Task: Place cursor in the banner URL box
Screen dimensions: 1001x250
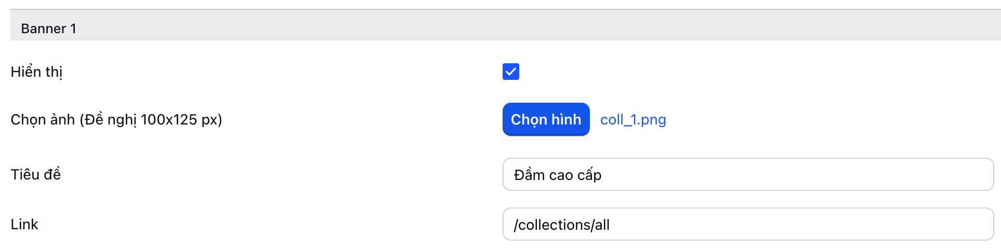Action: point(747,225)
